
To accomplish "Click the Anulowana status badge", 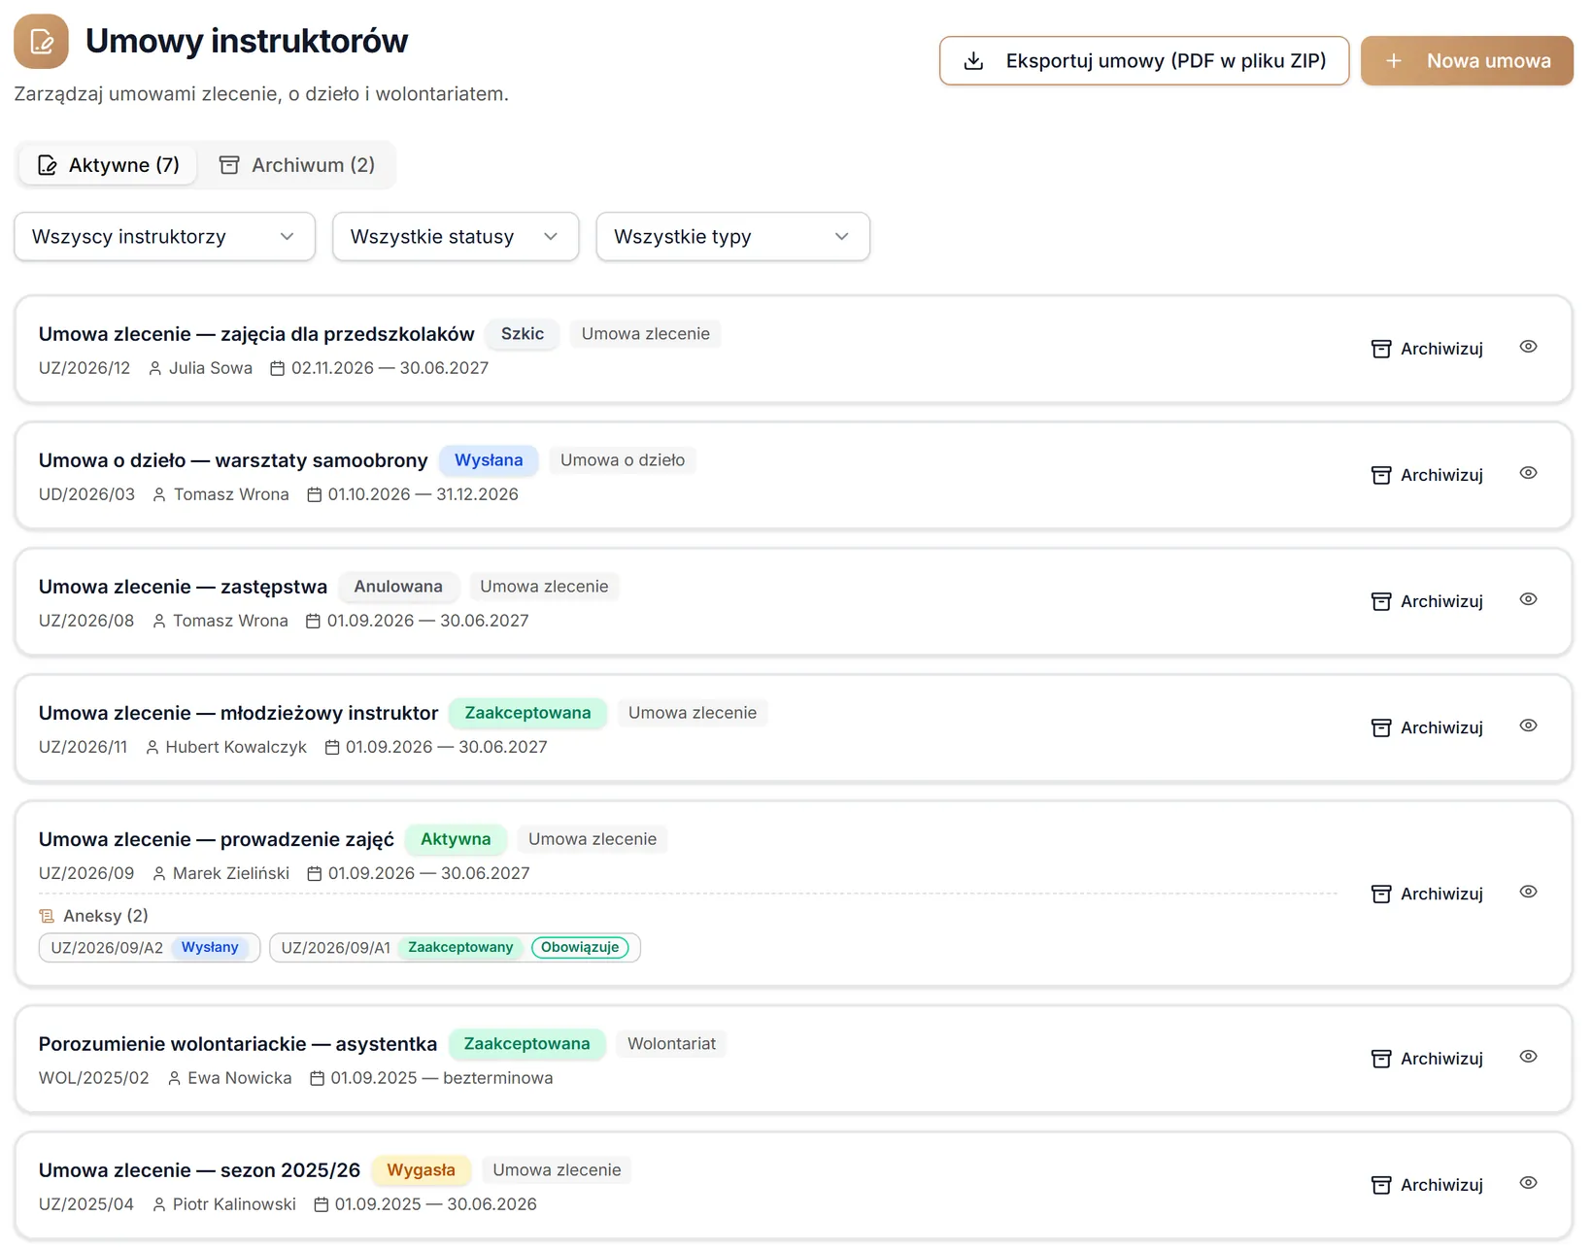I will click(x=398, y=587).
